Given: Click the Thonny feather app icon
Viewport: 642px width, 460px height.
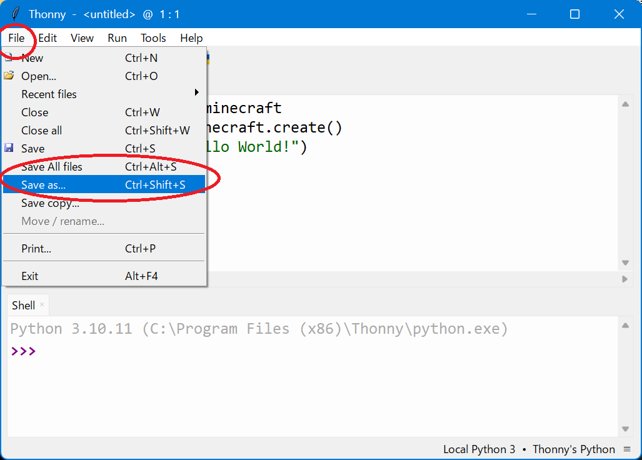Looking at the screenshot, I should point(15,14).
